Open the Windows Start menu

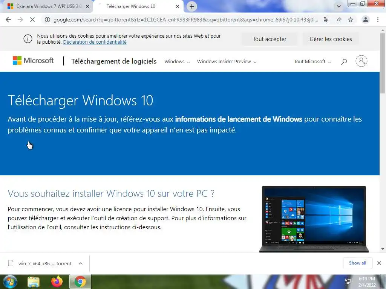tap(10, 281)
